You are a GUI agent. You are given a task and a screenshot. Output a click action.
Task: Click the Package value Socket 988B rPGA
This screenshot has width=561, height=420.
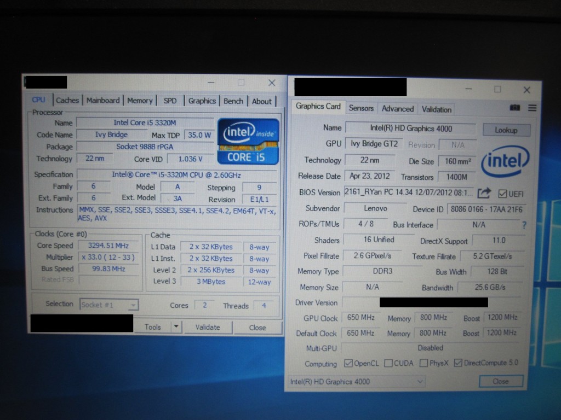tap(145, 147)
